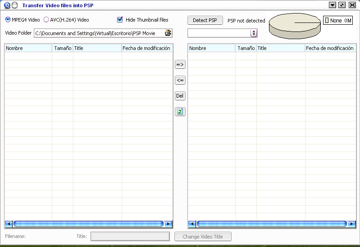The image size is (360, 247).
Task: Click the Del button
Action: click(180, 96)
